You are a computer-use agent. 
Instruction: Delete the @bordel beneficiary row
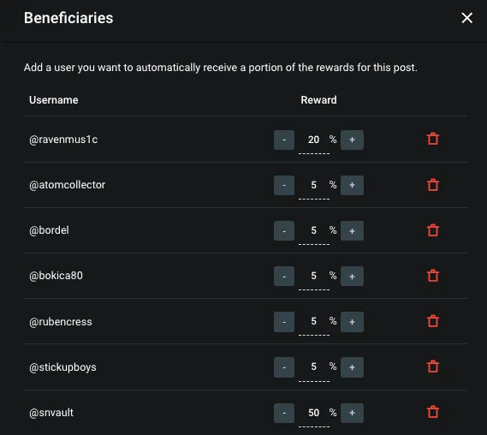click(433, 230)
